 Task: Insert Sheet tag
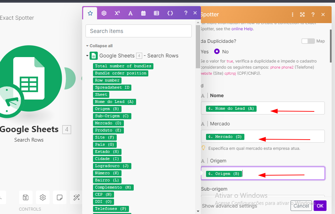(x=101, y=94)
